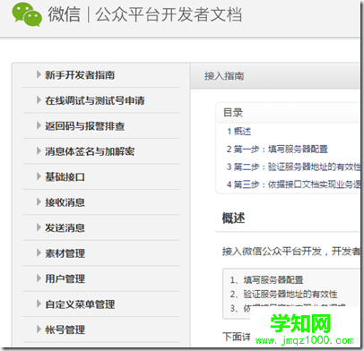Image resolution: width=364 pixels, height=351 pixels.
Task: Expand arrow beside 返回码与报警排查
Action: point(39,125)
